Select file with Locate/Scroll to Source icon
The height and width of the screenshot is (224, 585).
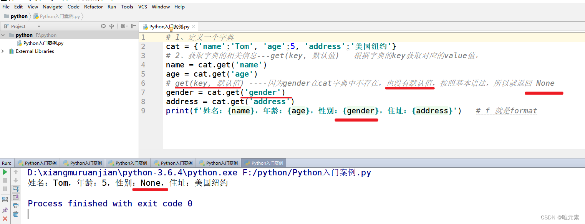pyautogui.click(x=104, y=26)
